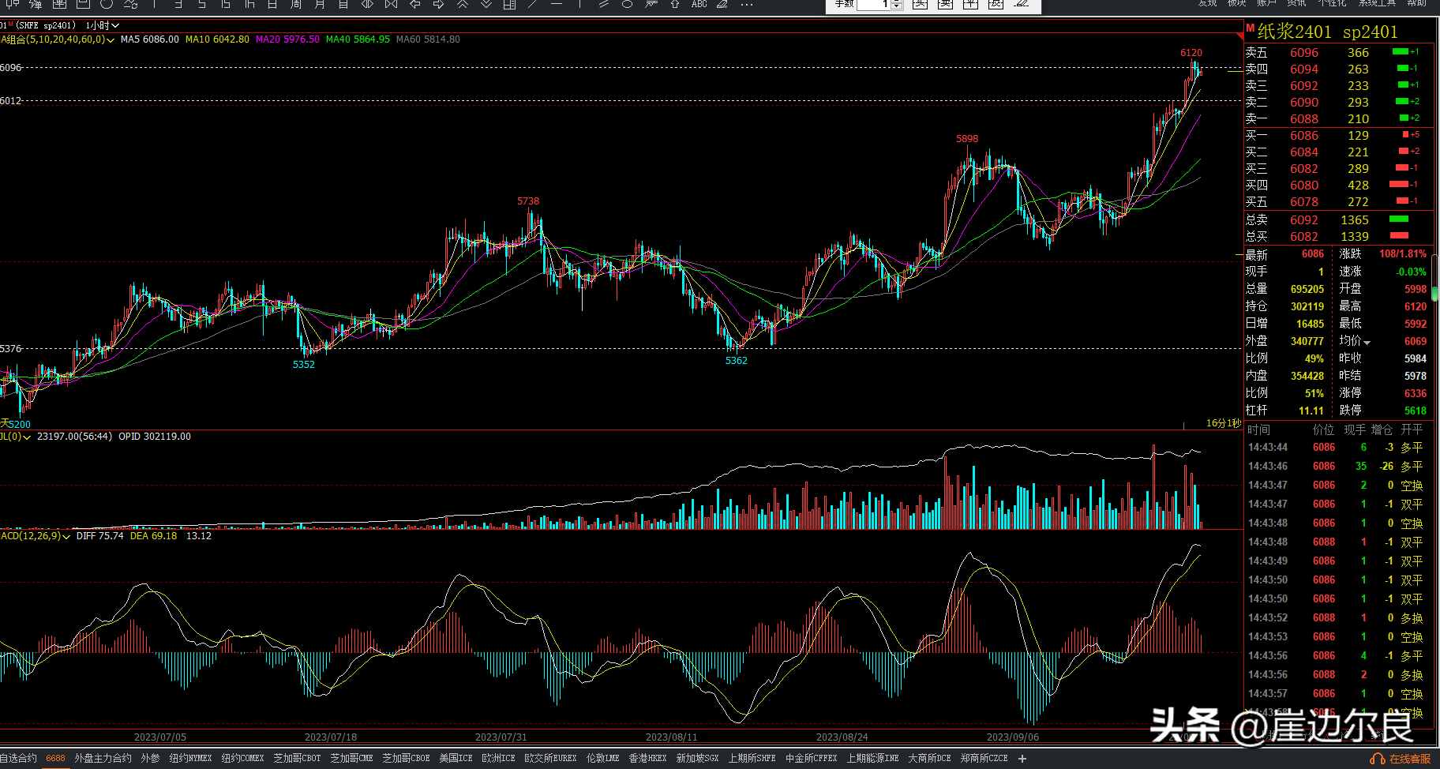Image resolution: width=1440 pixels, height=769 pixels.
Task: Click the pen icon in trade panel
Action: pos(1022,4)
